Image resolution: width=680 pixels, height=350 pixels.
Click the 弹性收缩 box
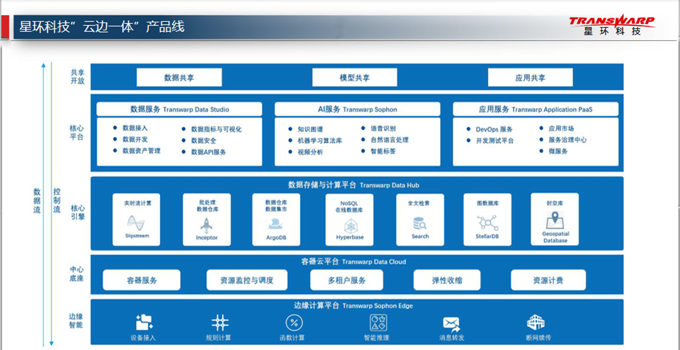click(x=446, y=279)
